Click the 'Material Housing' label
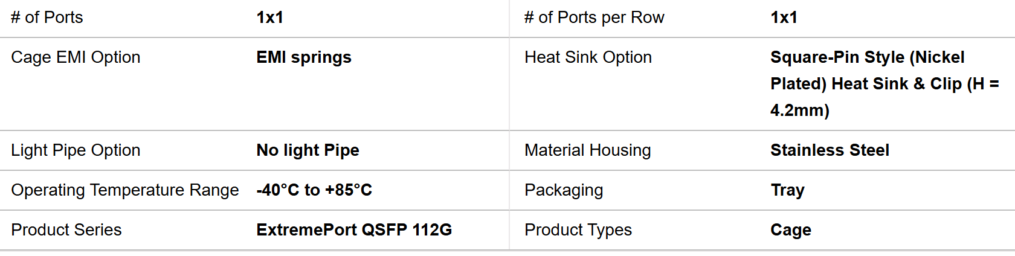Image resolution: width=1015 pixels, height=256 pixels. pyautogui.click(x=587, y=150)
